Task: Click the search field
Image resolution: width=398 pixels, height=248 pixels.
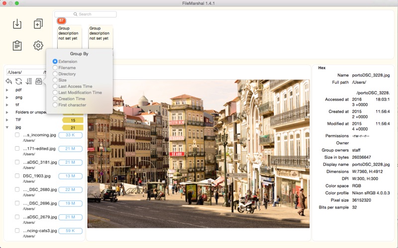Action: (86, 14)
